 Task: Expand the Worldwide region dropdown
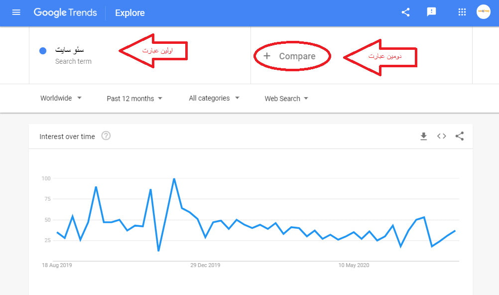click(61, 98)
